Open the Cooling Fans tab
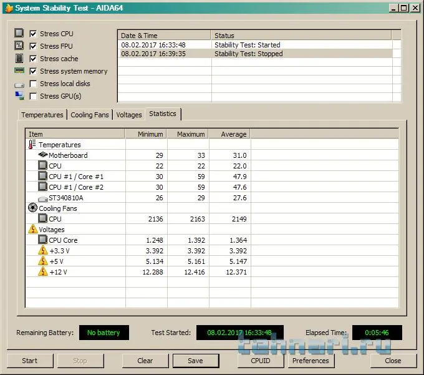This screenshot has height=375, width=424. [x=90, y=115]
